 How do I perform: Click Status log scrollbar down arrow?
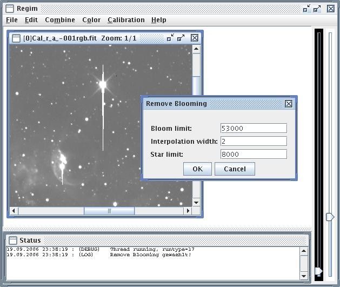pyautogui.click(x=304, y=276)
